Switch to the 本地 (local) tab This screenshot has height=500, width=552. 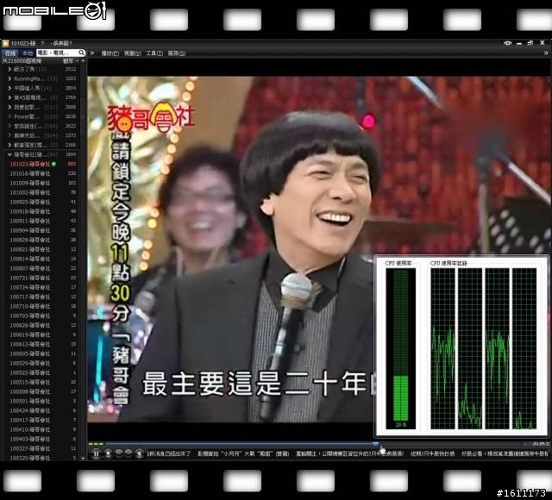pyautogui.click(x=27, y=53)
